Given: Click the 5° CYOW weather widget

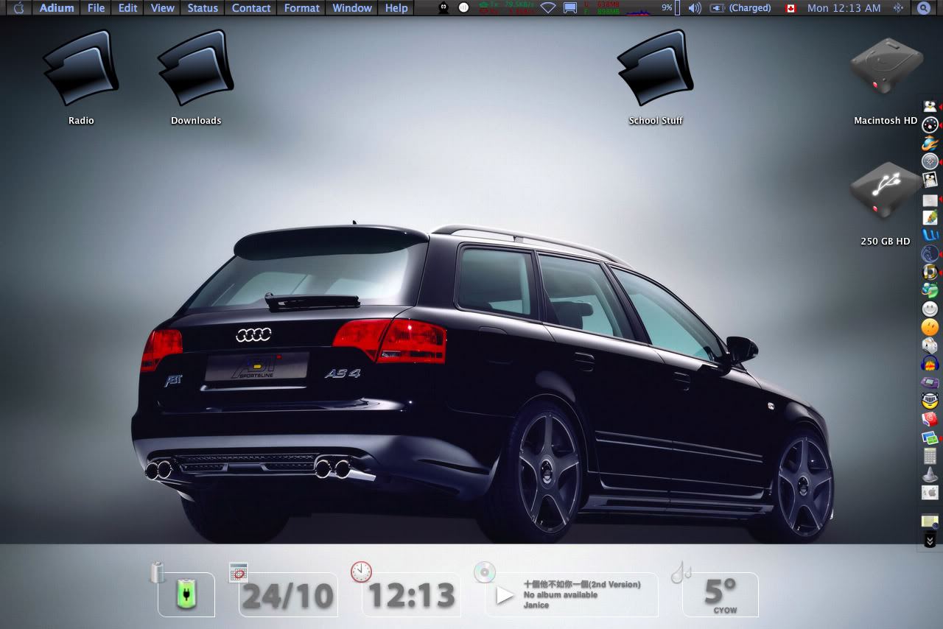Looking at the screenshot, I should click(x=720, y=595).
